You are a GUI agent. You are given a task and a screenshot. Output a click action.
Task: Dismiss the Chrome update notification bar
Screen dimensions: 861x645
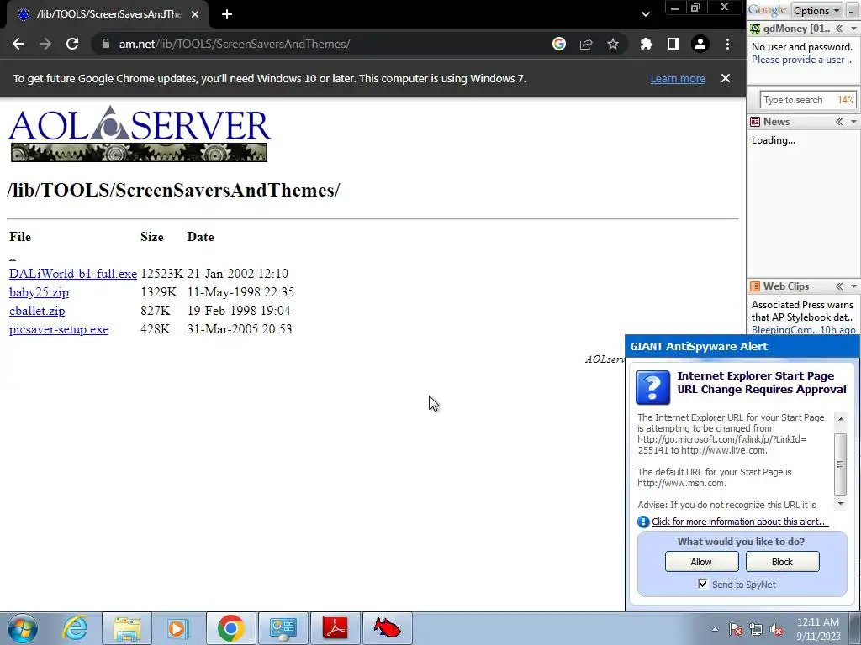[726, 78]
